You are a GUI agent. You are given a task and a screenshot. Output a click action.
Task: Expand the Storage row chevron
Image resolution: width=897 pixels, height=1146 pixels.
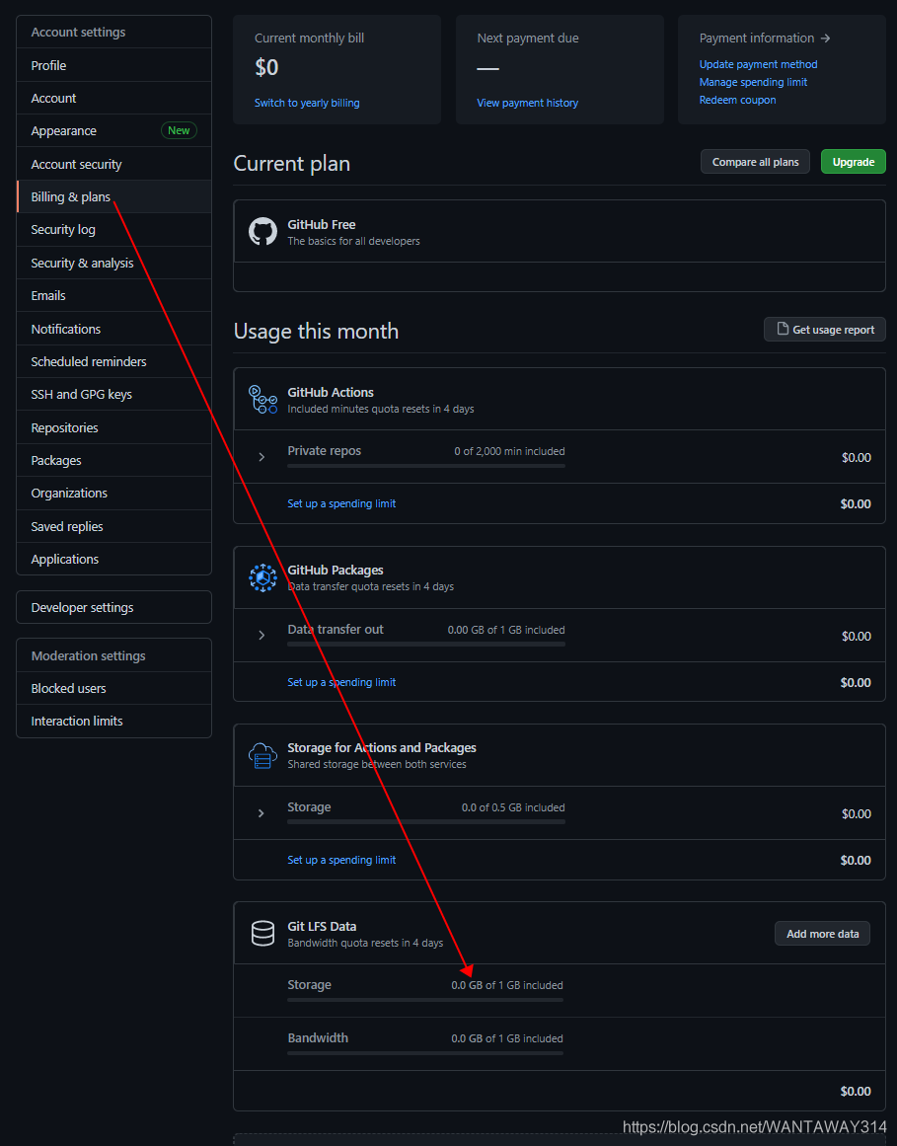coord(262,813)
